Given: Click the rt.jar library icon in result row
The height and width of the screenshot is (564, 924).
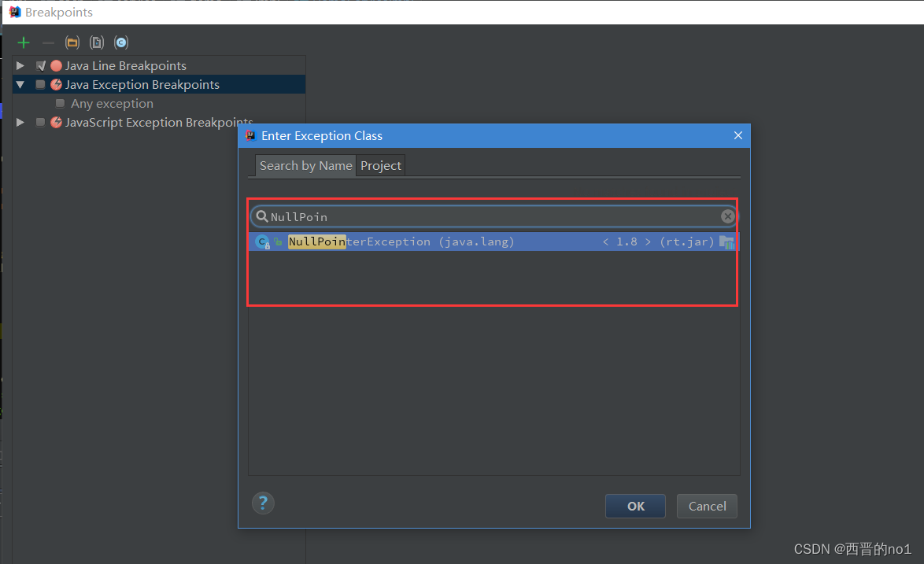Looking at the screenshot, I should (726, 242).
